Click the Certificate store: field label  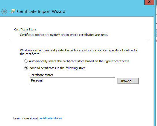coord(41,75)
